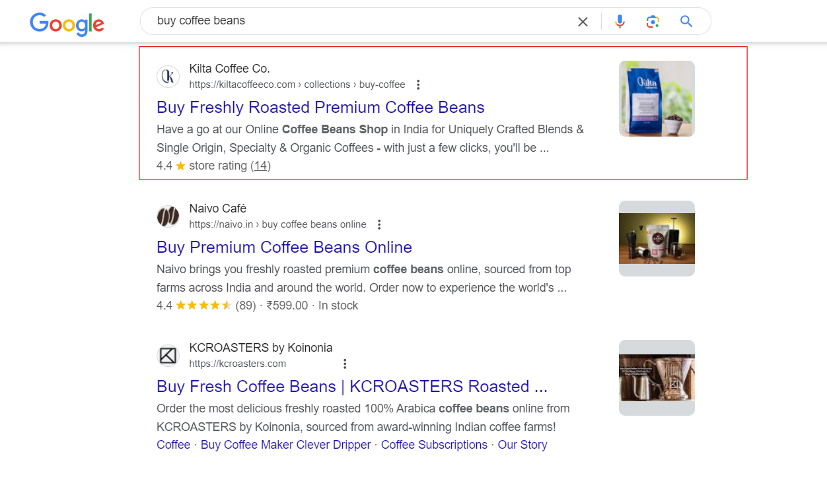Click the Google logo

tap(67, 24)
